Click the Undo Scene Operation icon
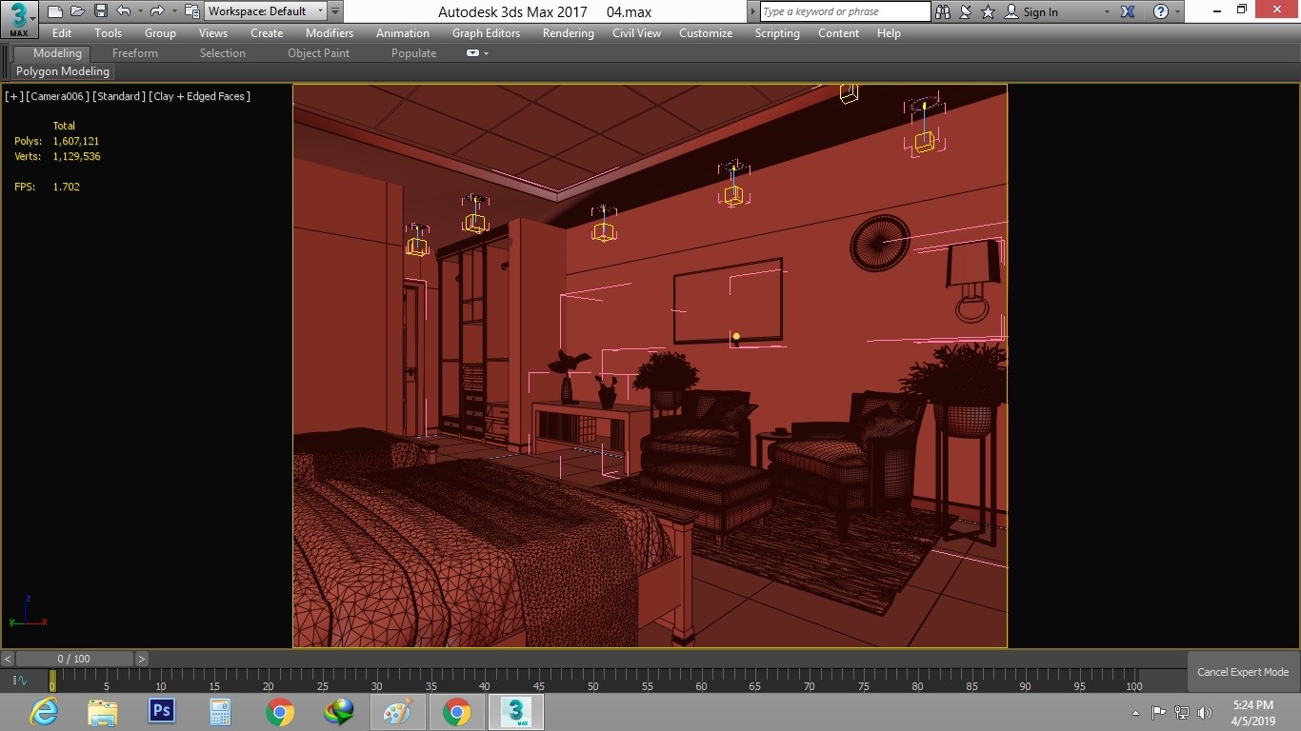Screen dimensions: 1301x731 123,10
